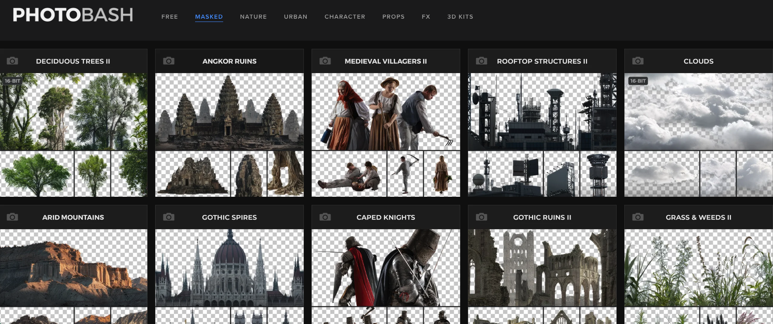Open the Medieval Villagers II pack title
Screen dimensions: 773x324
[386, 61]
